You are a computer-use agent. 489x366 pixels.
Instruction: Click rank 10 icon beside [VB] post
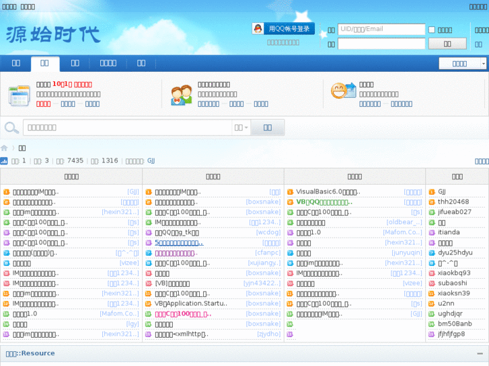[x=149, y=283]
